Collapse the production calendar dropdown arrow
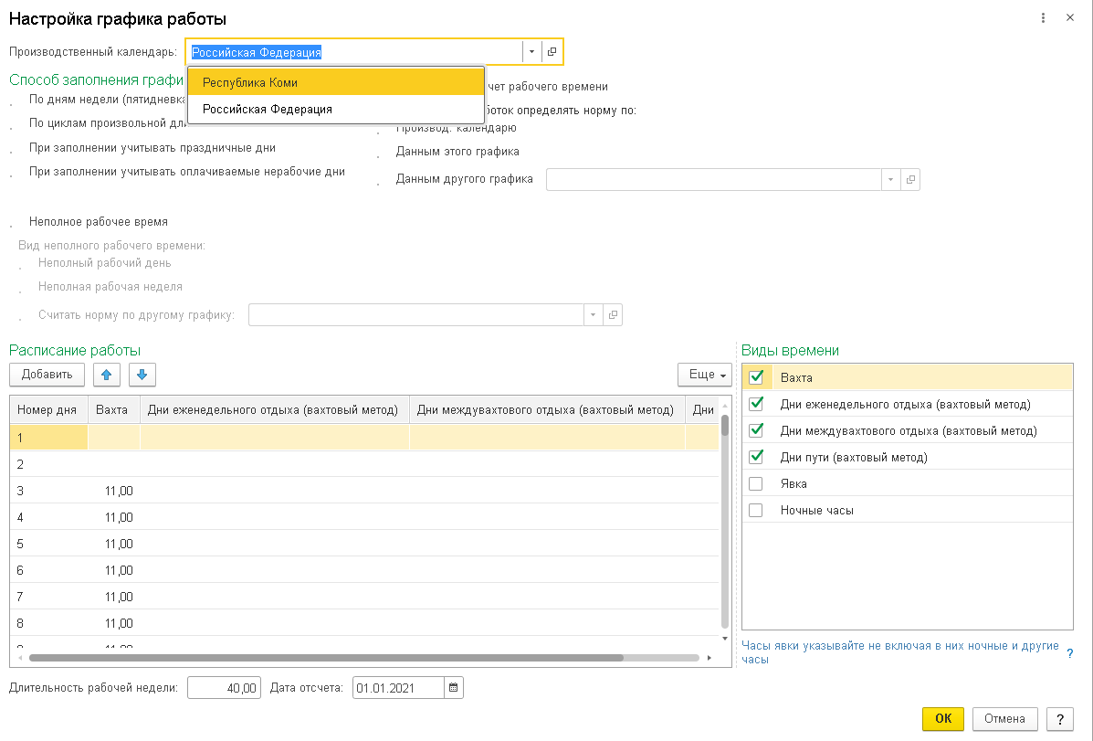1093x741 pixels. coord(531,52)
